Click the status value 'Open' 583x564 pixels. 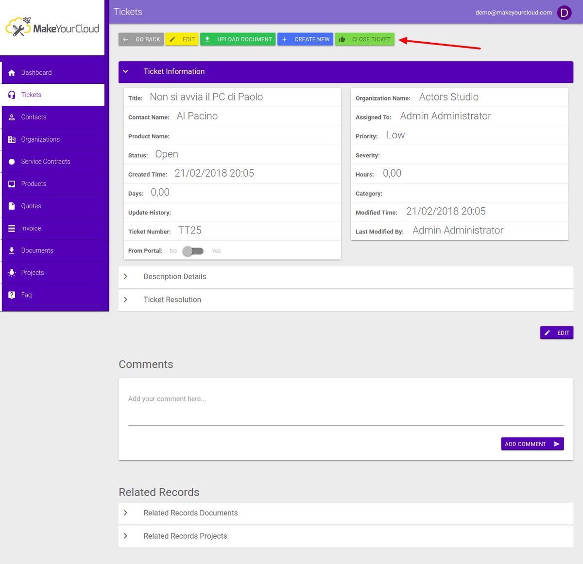click(x=167, y=154)
